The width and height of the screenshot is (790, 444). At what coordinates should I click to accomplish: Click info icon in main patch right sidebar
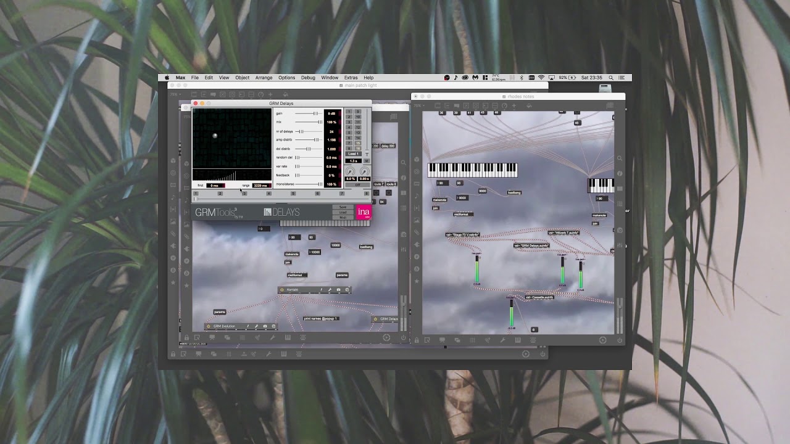(403, 176)
